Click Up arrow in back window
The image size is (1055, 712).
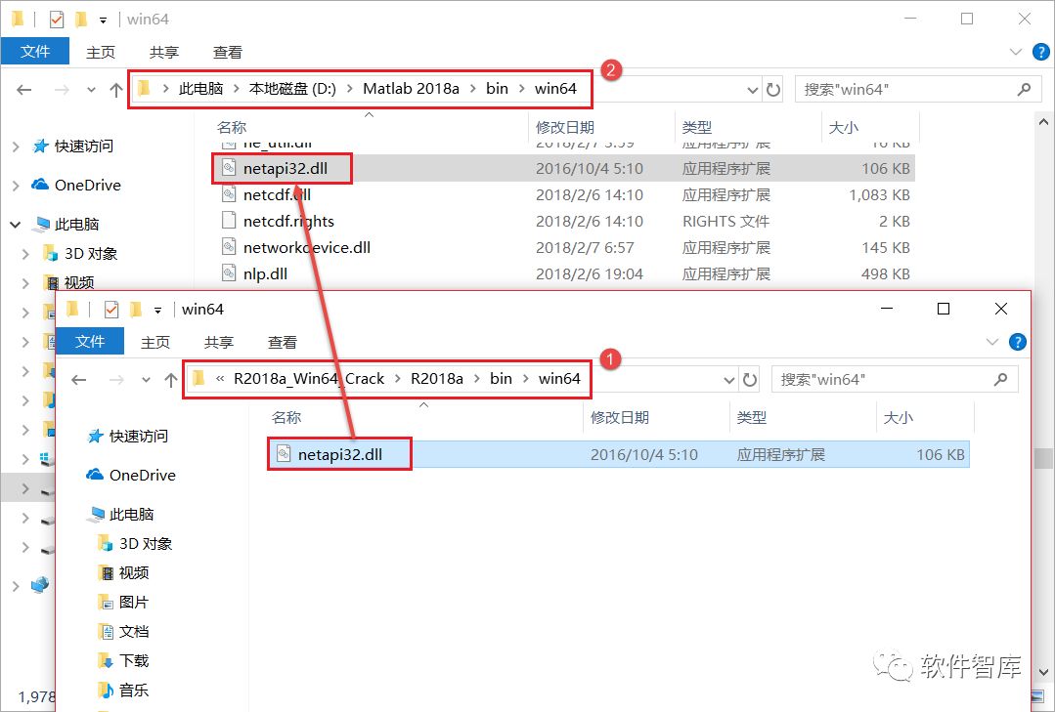(115, 90)
